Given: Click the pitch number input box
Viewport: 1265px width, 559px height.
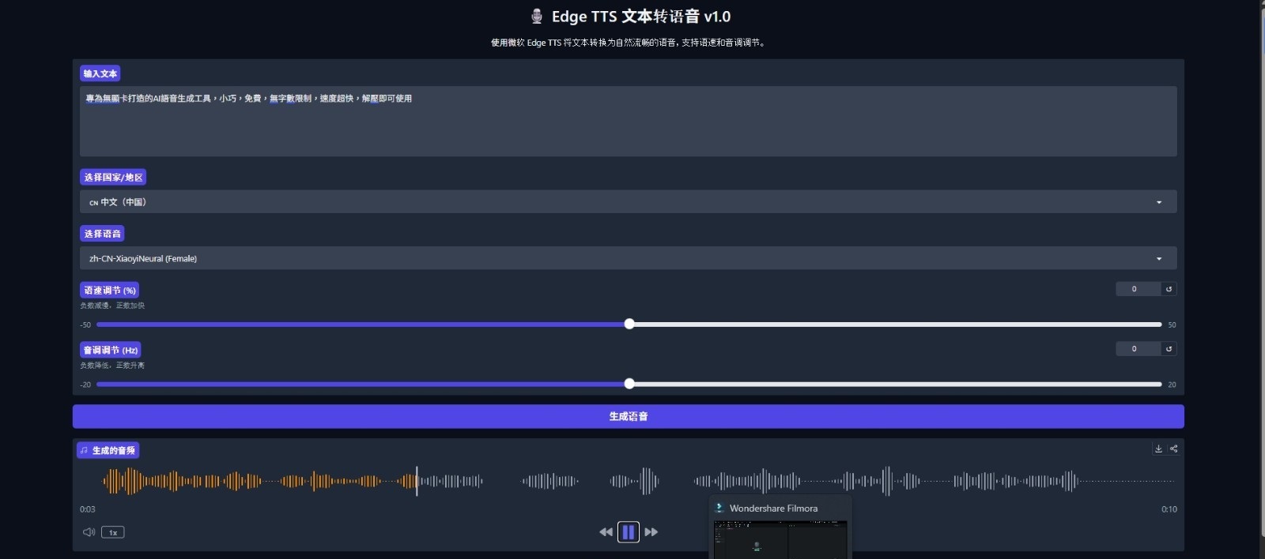Looking at the screenshot, I should tap(1137, 349).
